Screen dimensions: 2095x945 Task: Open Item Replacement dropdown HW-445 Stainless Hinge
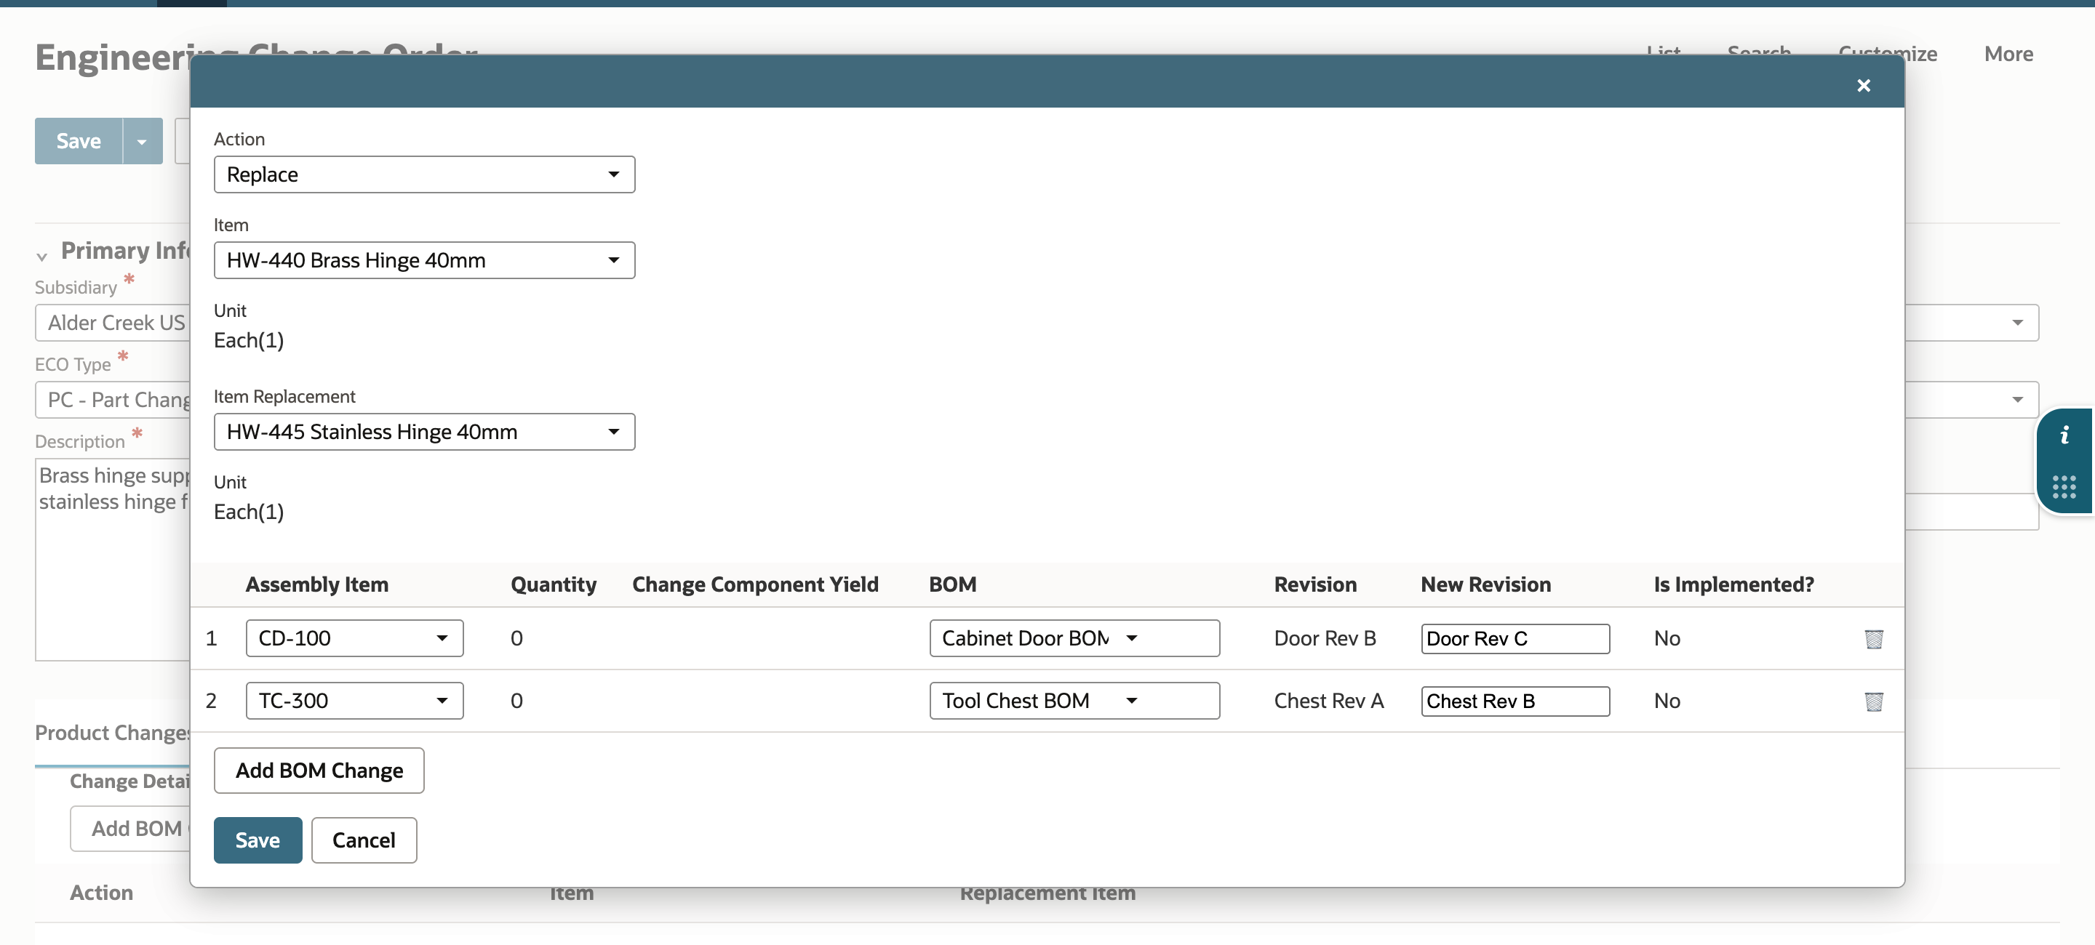point(423,432)
